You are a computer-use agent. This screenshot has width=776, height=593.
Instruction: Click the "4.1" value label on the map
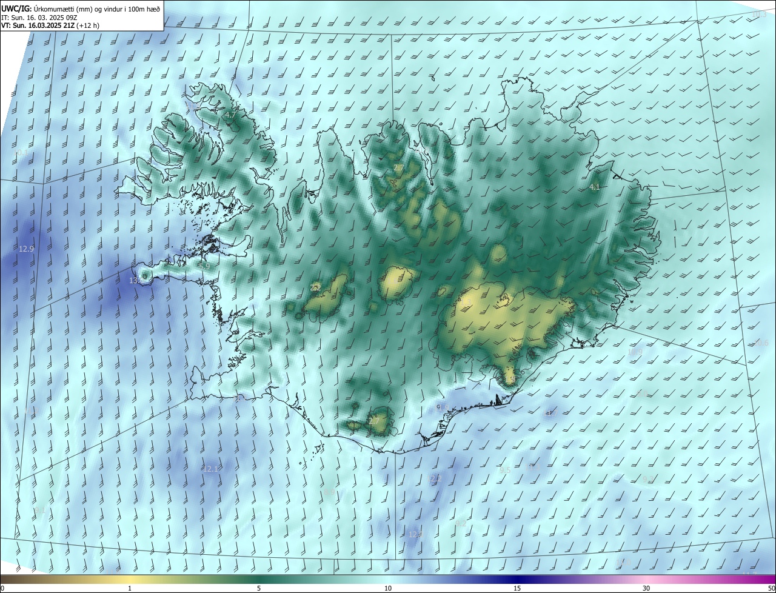coord(595,187)
